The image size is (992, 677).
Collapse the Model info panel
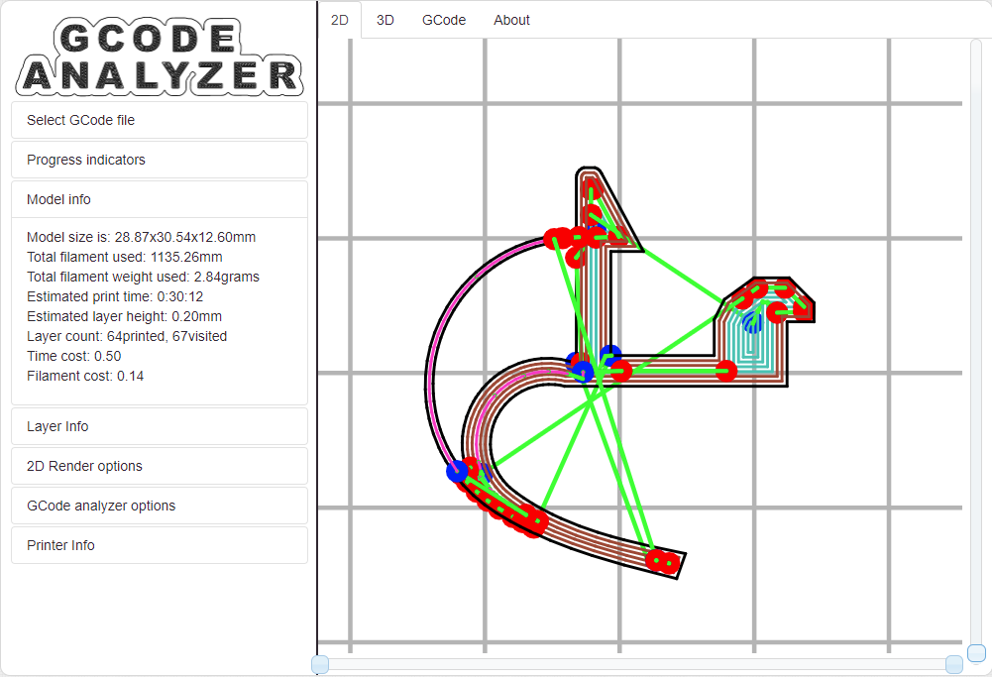[x=160, y=199]
